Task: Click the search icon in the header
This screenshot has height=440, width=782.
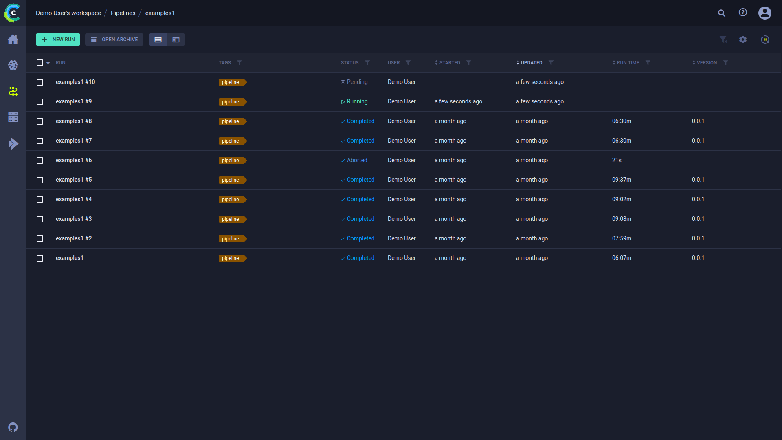Action: [x=721, y=13]
